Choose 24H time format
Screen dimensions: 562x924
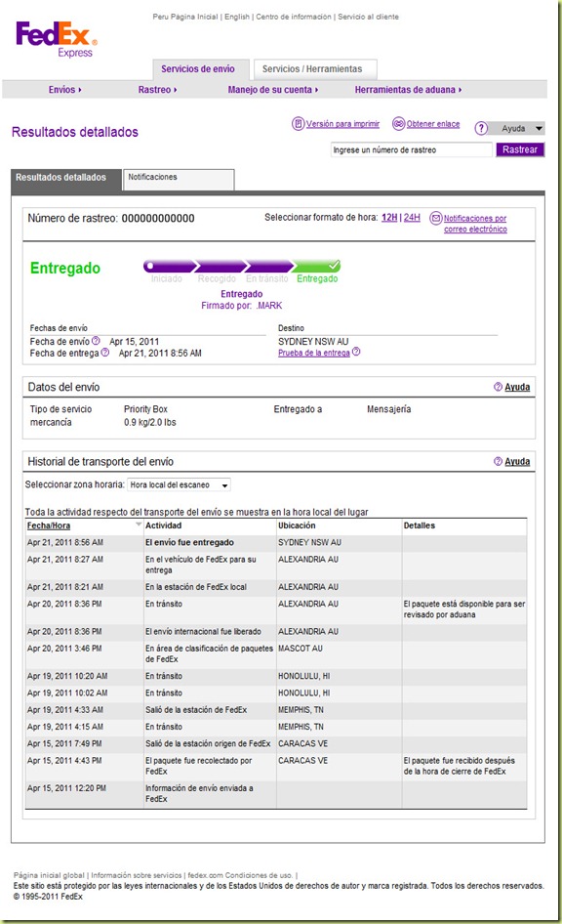coord(412,218)
